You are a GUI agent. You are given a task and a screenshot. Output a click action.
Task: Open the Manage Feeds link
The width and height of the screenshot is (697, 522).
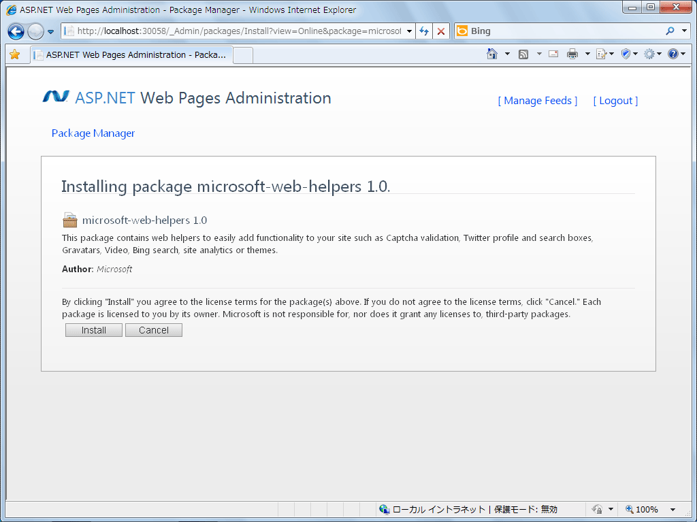pyautogui.click(x=538, y=100)
